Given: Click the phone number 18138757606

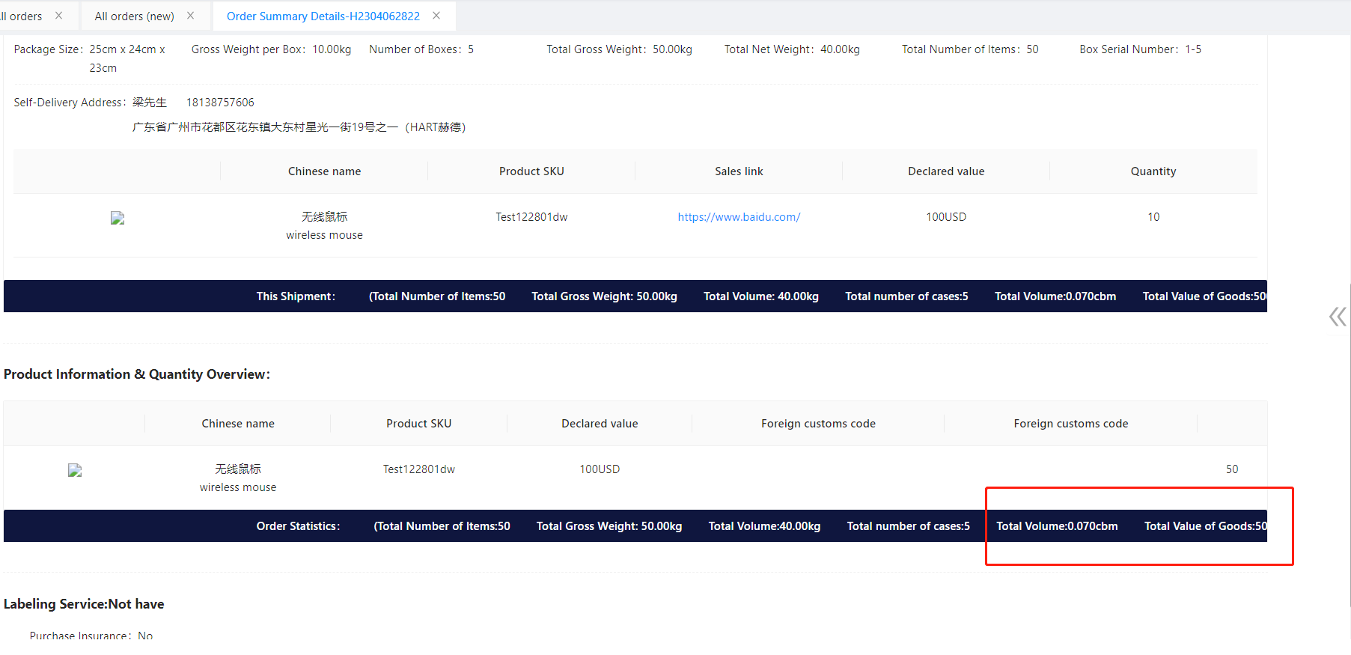Looking at the screenshot, I should pos(220,103).
